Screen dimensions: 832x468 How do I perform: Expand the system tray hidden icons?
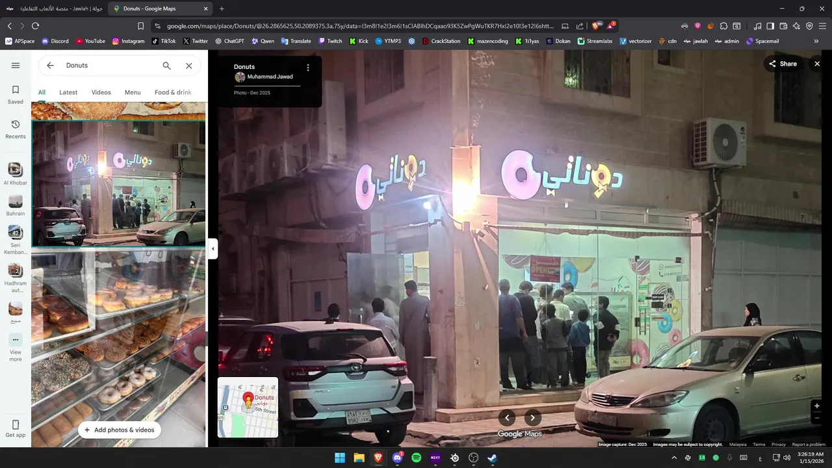tap(674, 458)
